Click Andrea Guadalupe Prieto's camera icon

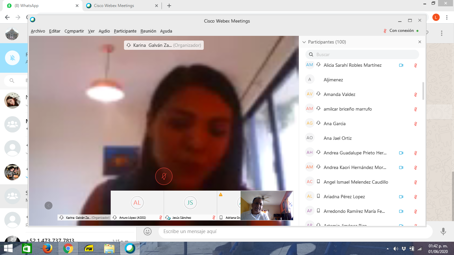401,153
